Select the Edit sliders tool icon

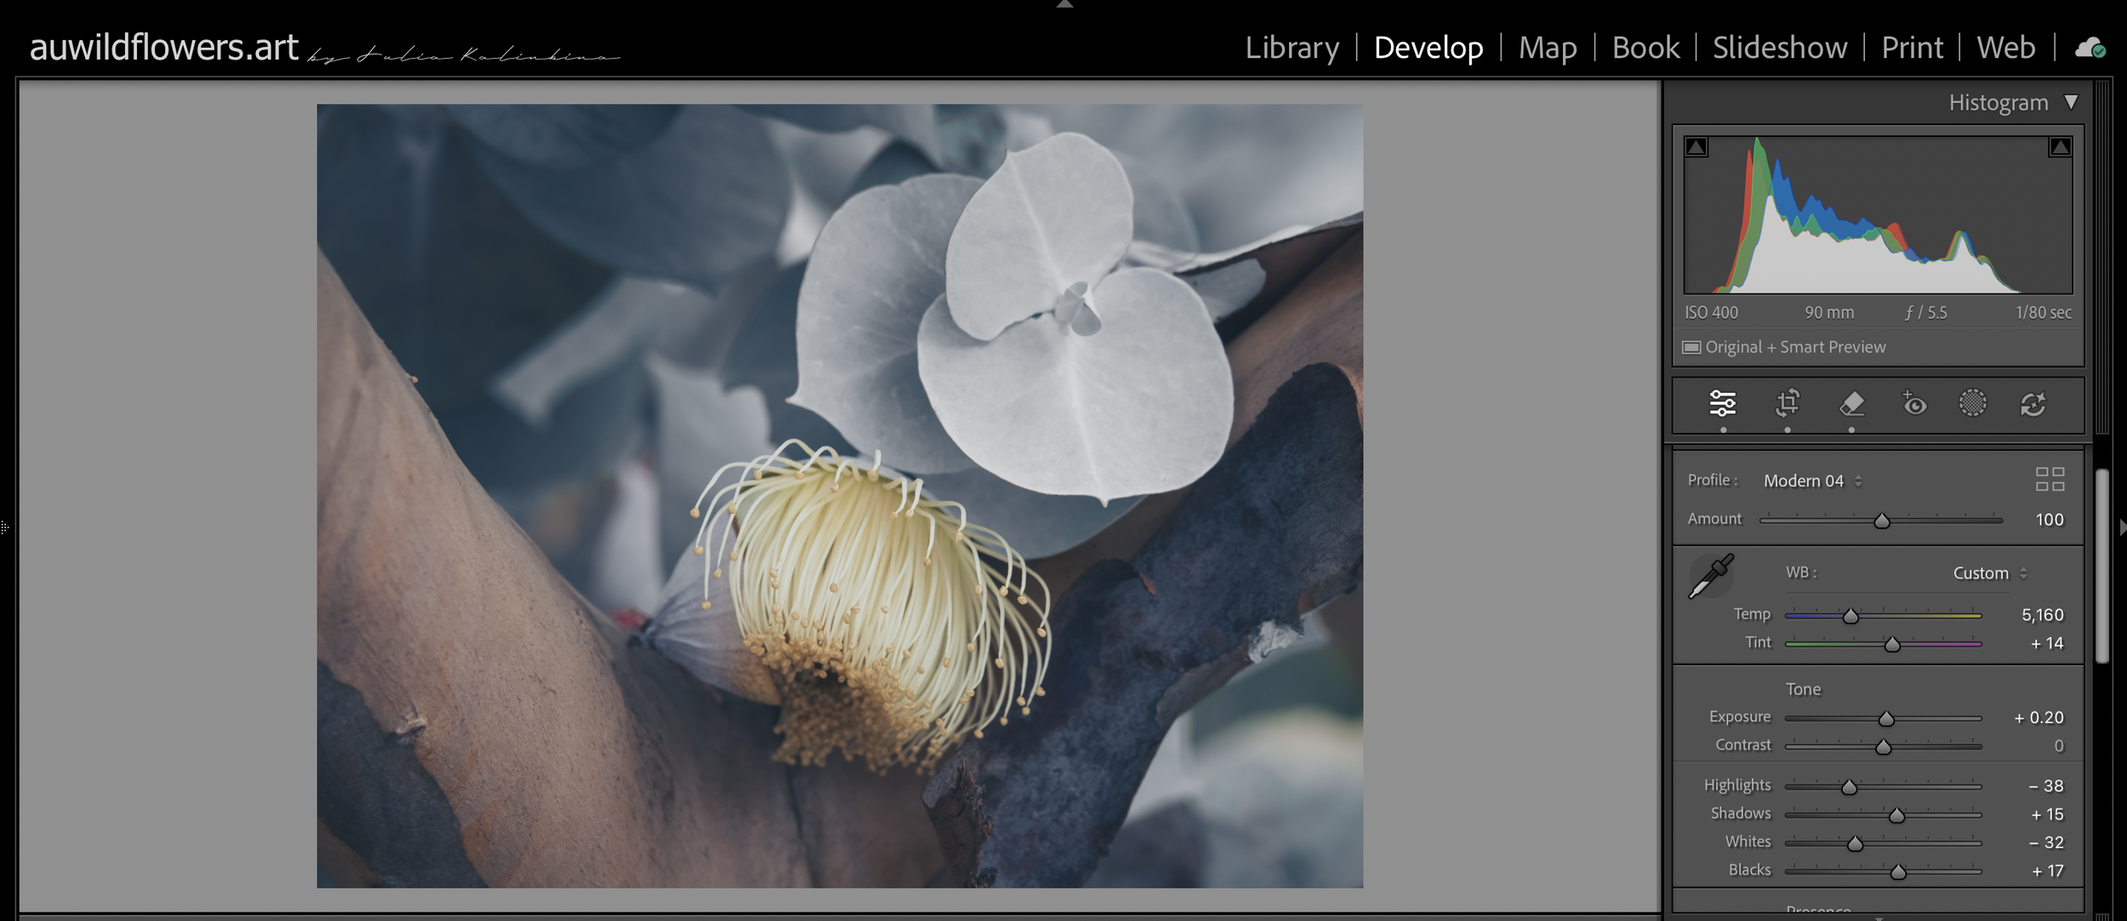(1723, 403)
